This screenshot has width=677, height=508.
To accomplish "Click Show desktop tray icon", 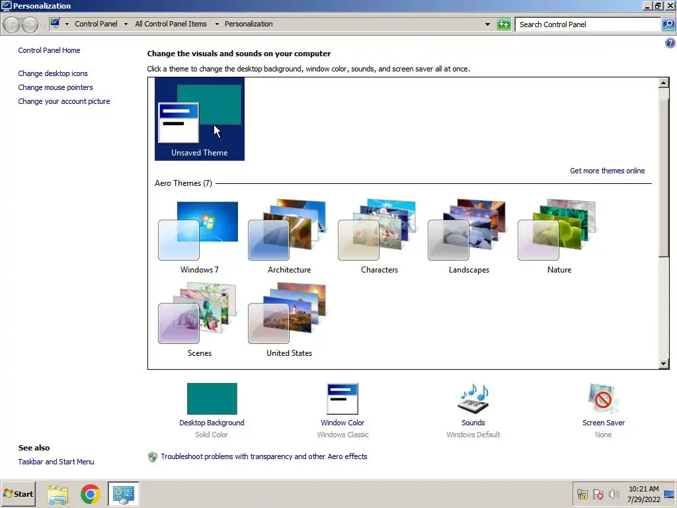I will click(669, 494).
